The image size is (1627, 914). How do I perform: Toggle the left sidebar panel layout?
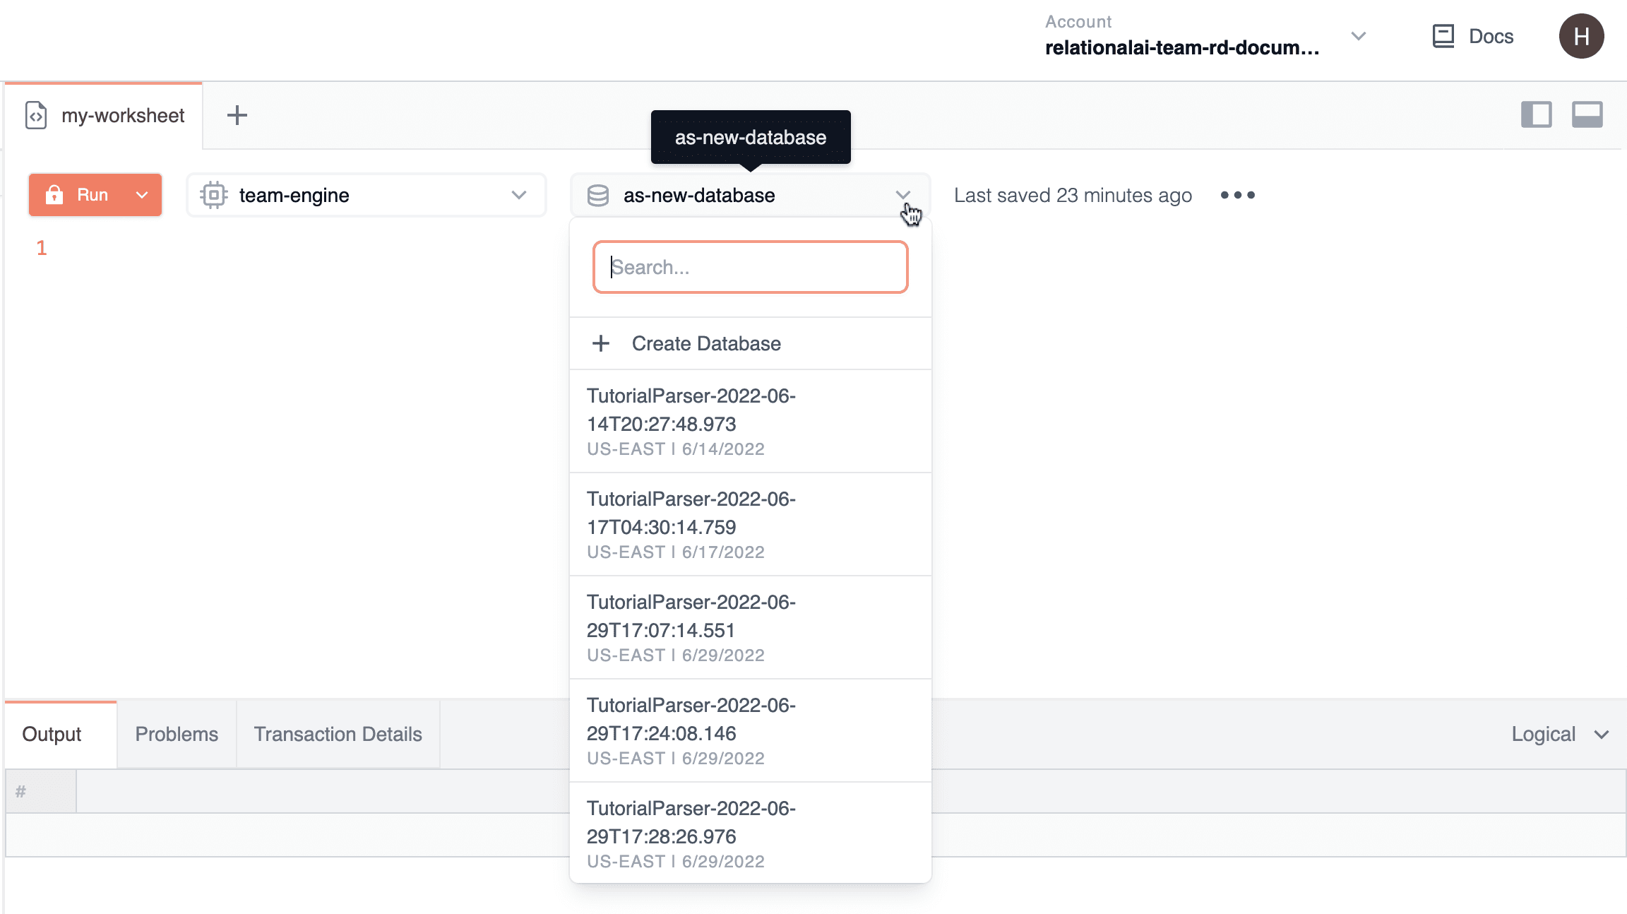(x=1536, y=114)
